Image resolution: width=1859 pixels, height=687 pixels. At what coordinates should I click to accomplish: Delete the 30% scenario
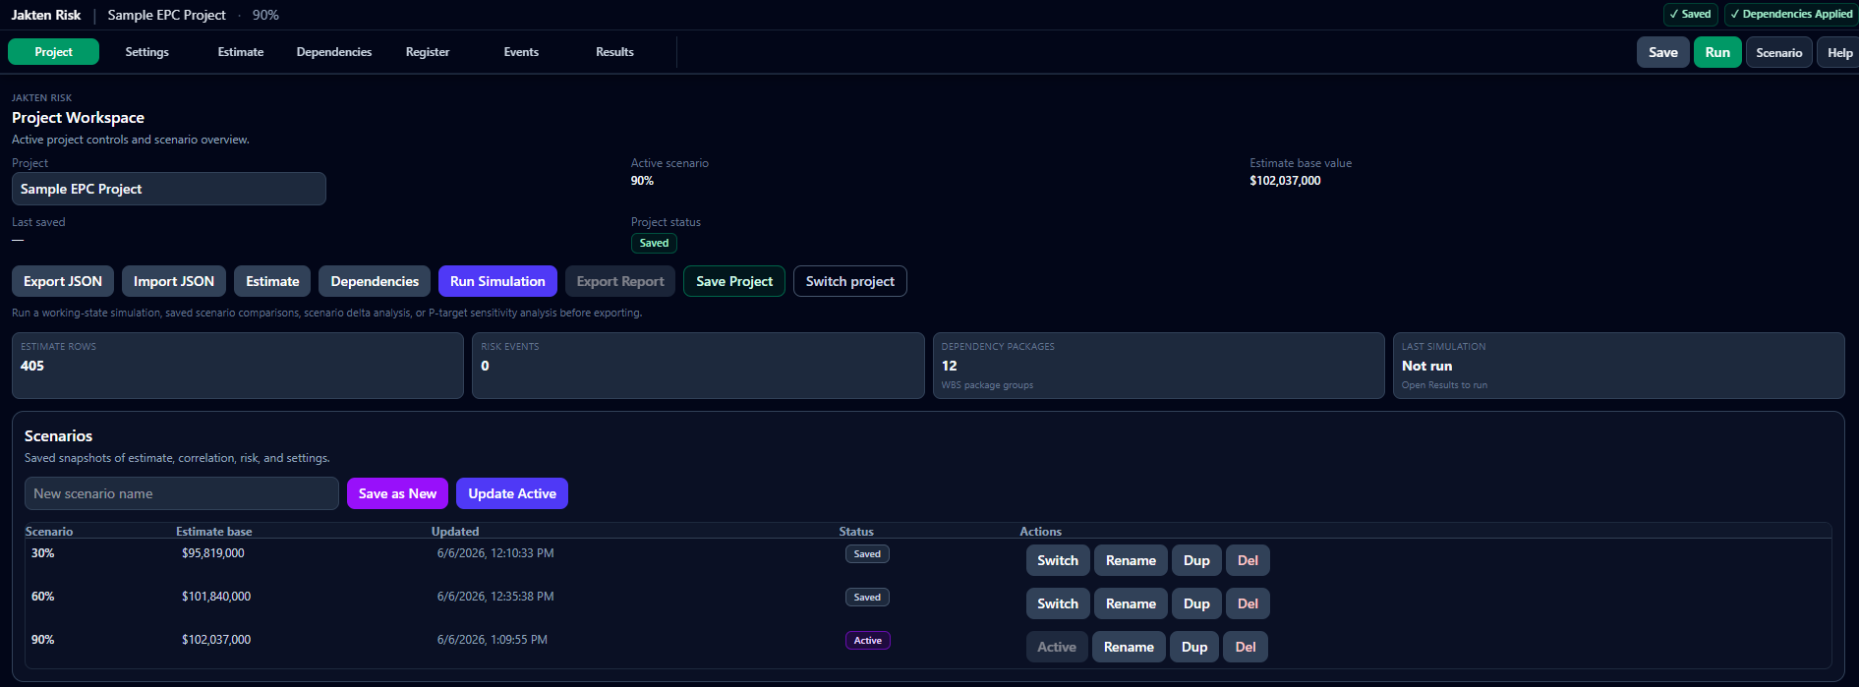click(1248, 560)
